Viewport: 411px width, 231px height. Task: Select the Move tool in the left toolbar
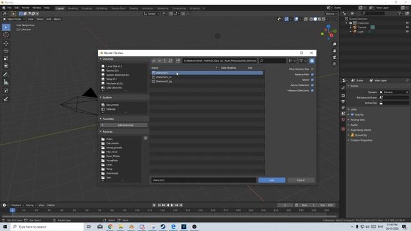point(6,43)
